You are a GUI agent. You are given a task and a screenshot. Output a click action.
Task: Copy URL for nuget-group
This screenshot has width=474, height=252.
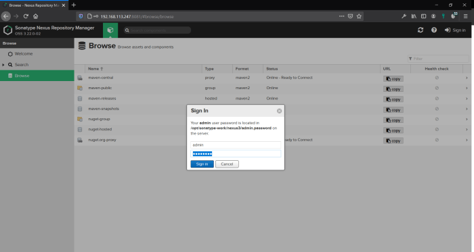[393, 120]
